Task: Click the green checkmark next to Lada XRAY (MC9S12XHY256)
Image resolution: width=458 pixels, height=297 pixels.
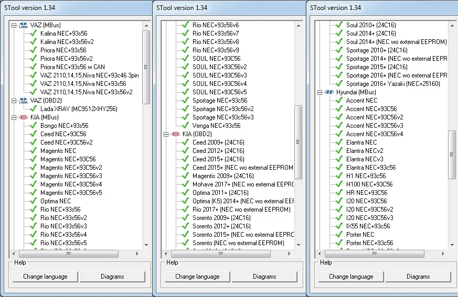Action: (33, 109)
